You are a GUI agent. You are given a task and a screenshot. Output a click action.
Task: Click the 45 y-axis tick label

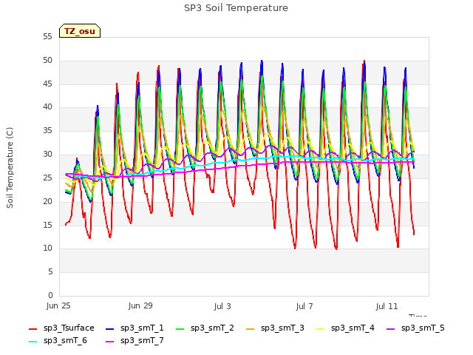click(47, 84)
